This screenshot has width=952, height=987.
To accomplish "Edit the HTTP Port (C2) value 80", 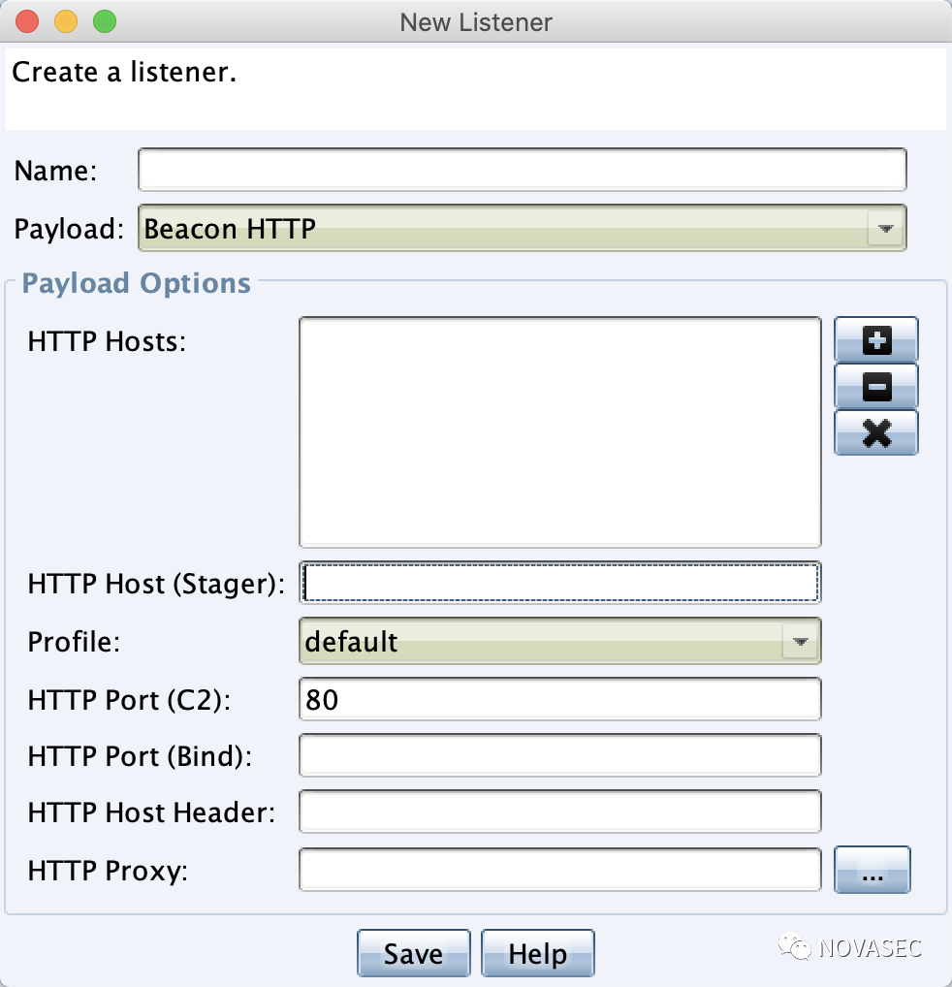I will (560, 698).
